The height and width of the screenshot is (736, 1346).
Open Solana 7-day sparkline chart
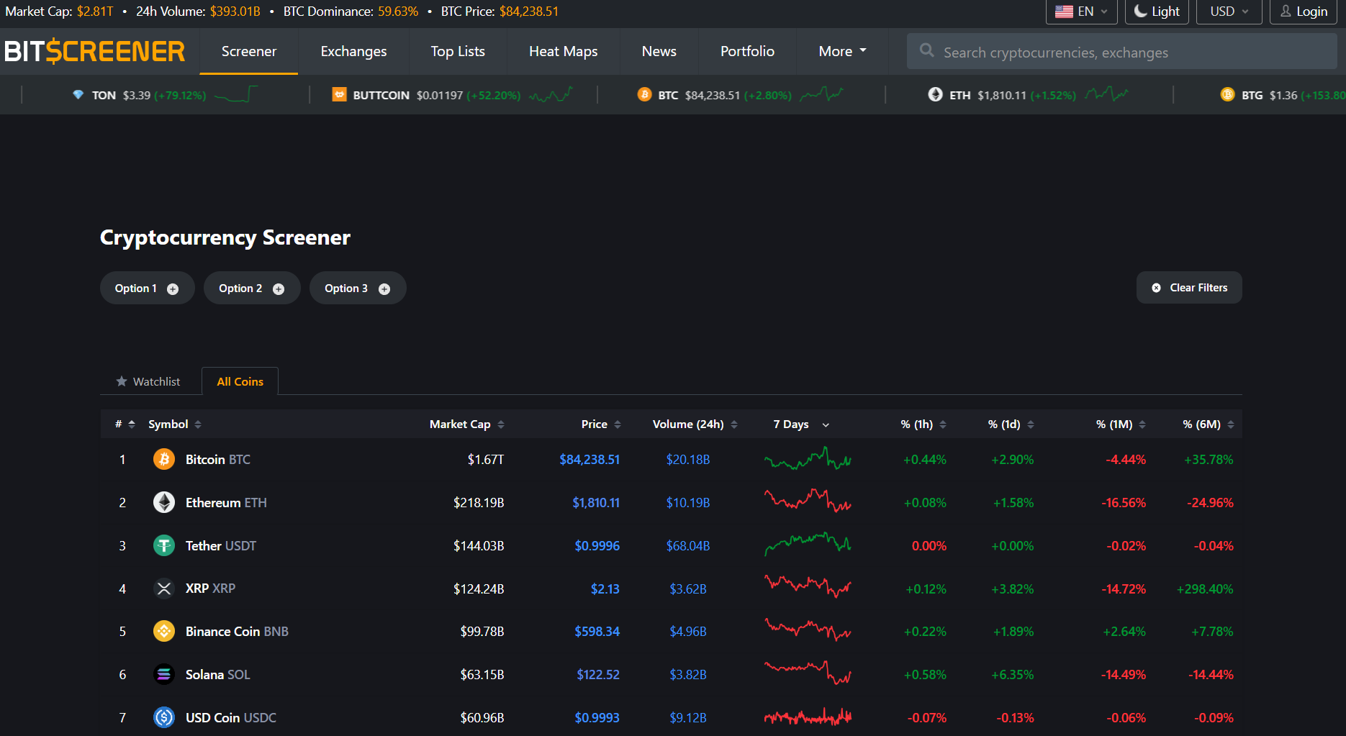[808, 673]
